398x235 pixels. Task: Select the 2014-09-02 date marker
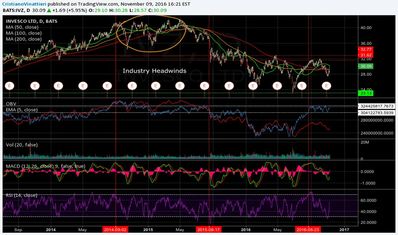(x=115, y=230)
